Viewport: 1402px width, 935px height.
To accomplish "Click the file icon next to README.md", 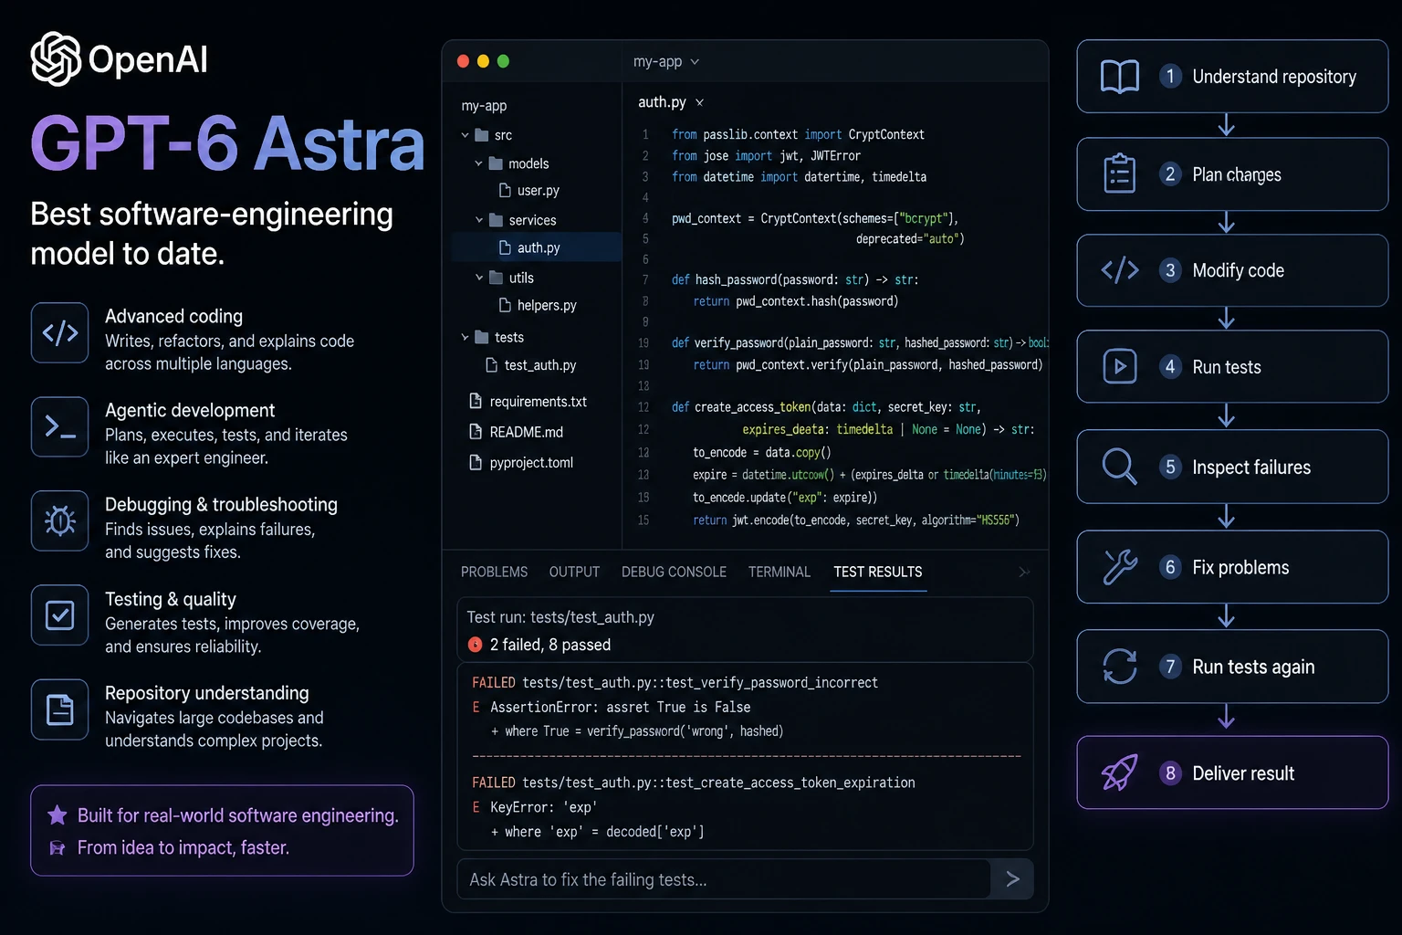I will click(x=475, y=431).
